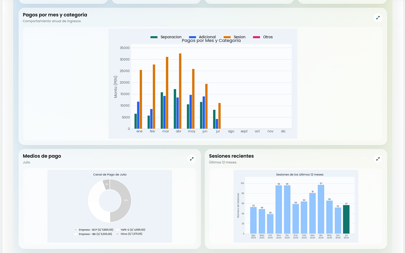Toggle Adicional series in legend
This screenshot has height=253, width=405.
coord(202,37)
